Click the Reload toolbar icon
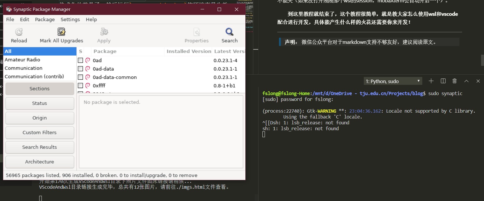Image resolution: width=484 pixels, height=201 pixels. tap(19, 32)
